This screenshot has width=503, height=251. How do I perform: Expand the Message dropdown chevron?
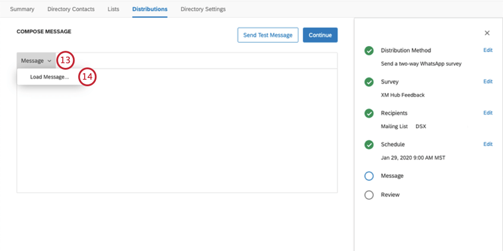pyautogui.click(x=49, y=61)
